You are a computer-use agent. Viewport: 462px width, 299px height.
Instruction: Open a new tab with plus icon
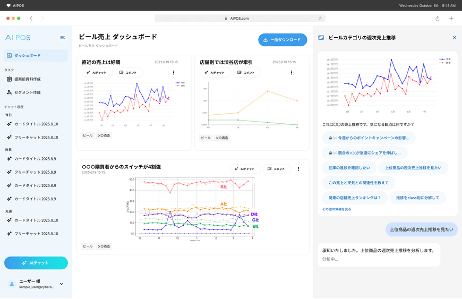pos(451,18)
